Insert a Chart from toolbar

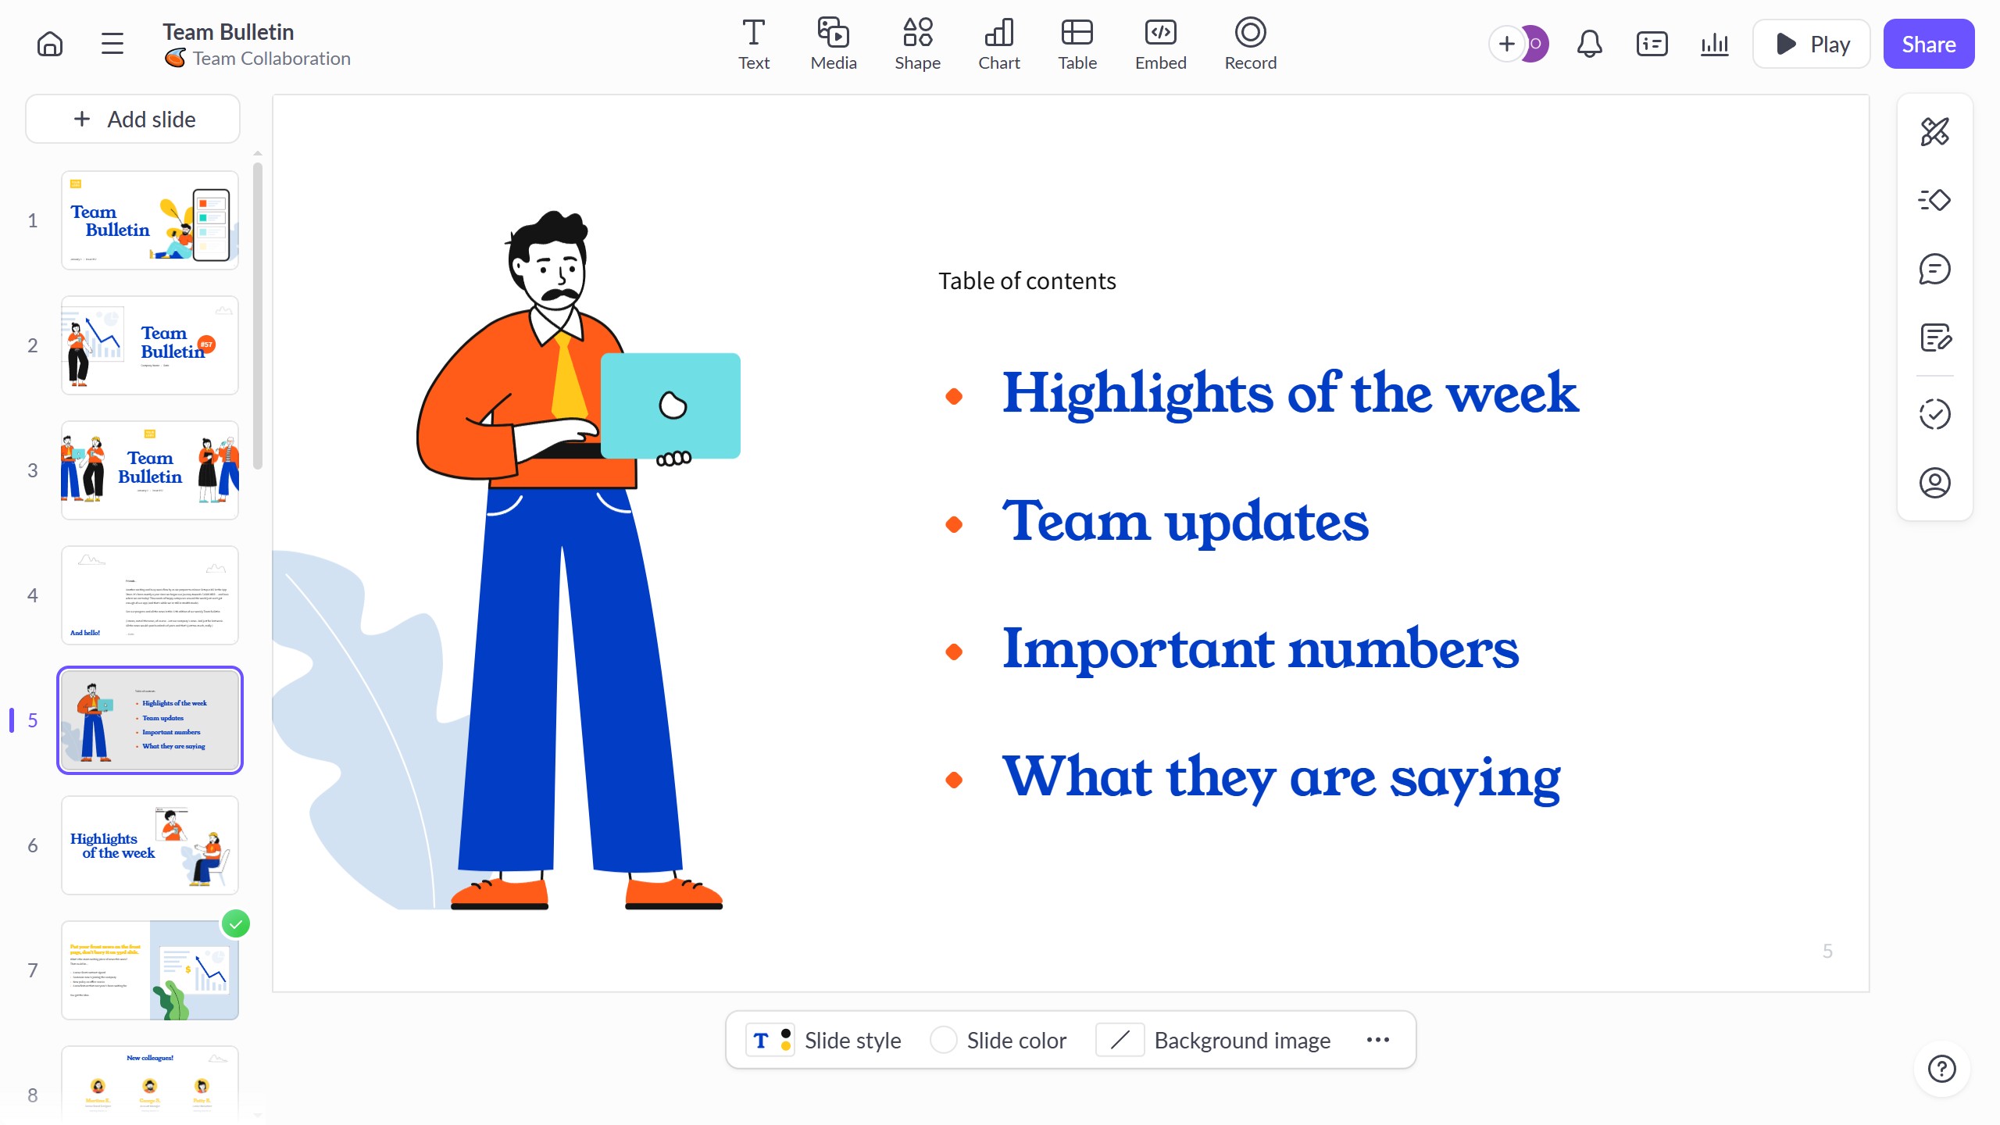click(998, 44)
